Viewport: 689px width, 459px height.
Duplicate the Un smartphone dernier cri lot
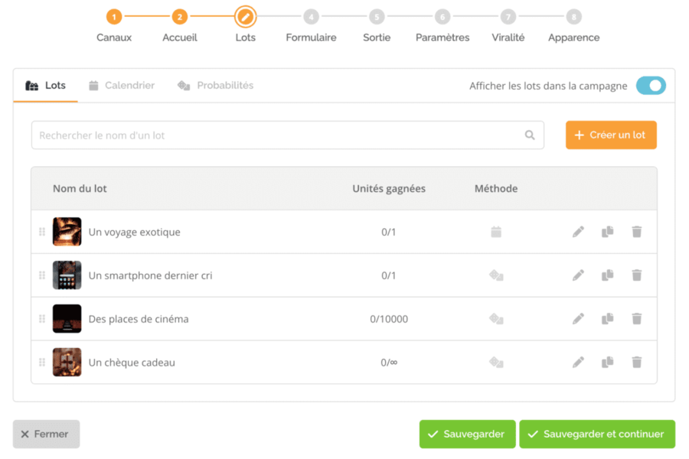tap(608, 275)
